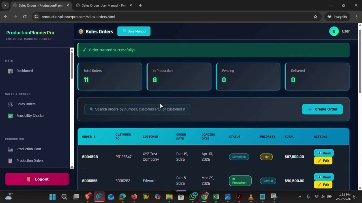Screen dimensions: 362x203
Task: View order 6005555
Action: click(324, 177)
